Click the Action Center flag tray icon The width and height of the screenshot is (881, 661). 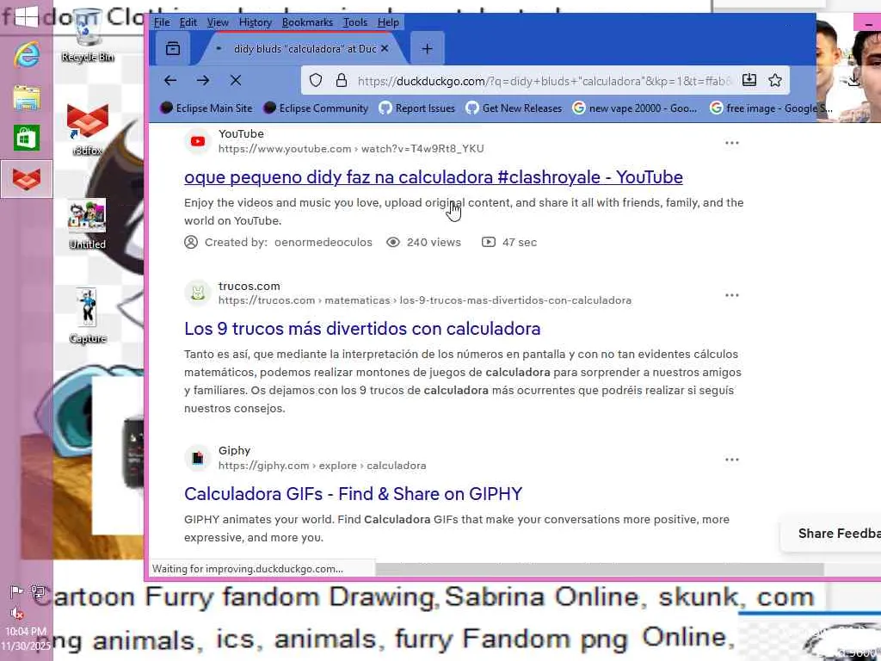tap(15, 591)
